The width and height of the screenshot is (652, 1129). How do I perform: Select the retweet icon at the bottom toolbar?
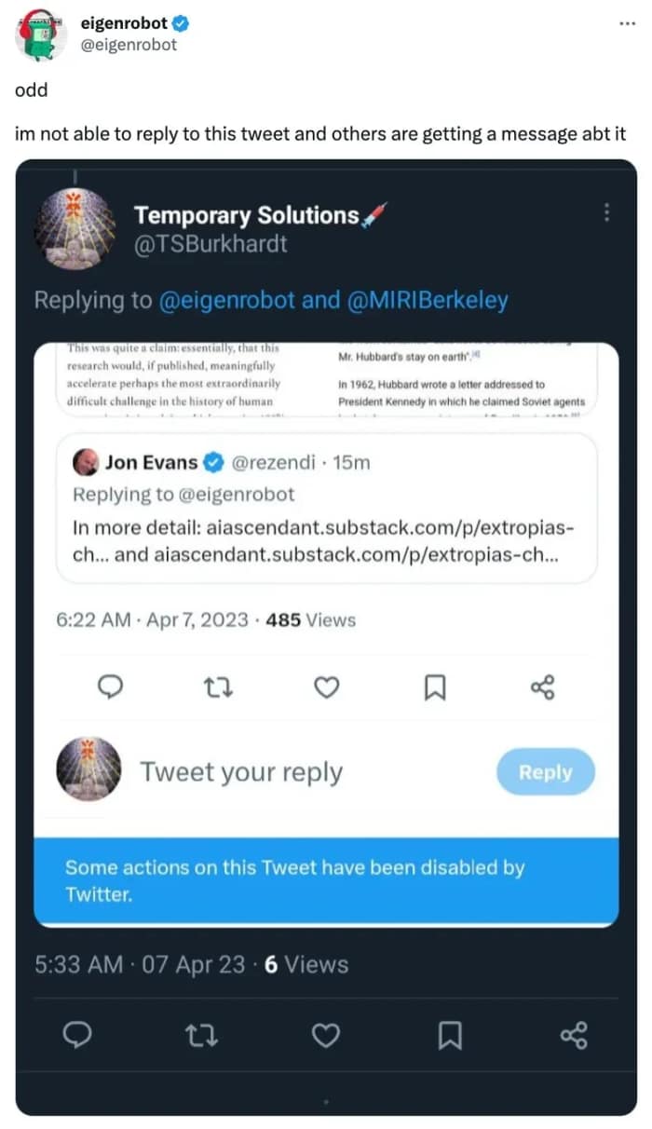tap(201, 1033)
